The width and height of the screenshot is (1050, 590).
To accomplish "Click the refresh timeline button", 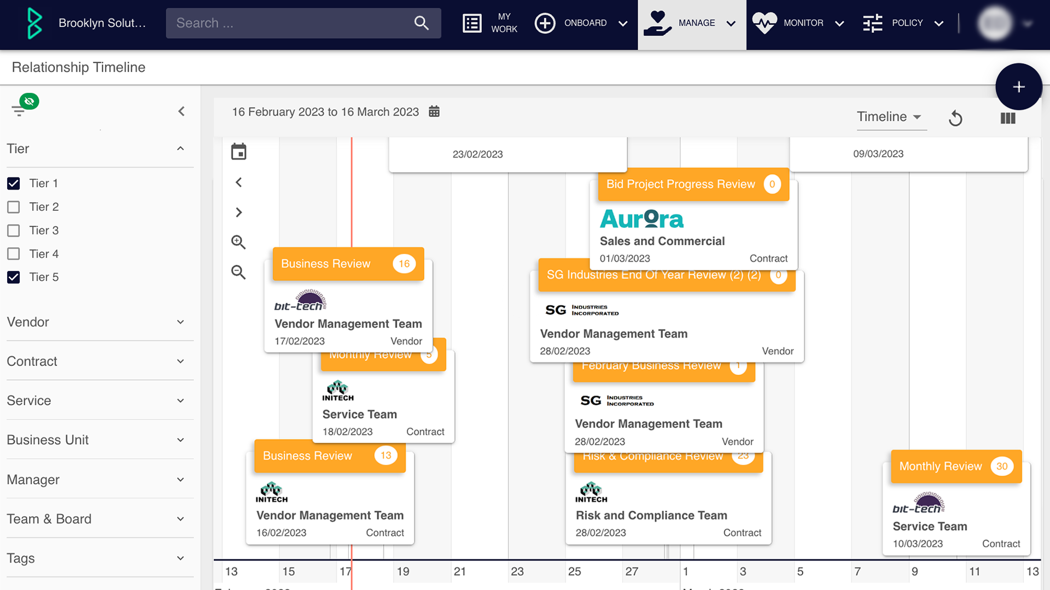I will (x=956, y=117).
